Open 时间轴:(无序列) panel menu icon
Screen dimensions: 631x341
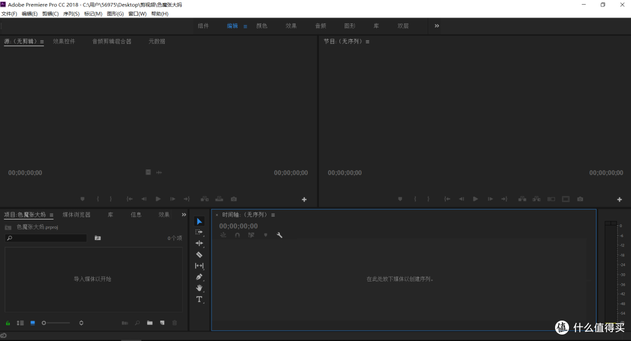pyautogui.click(x=273, y=215)
